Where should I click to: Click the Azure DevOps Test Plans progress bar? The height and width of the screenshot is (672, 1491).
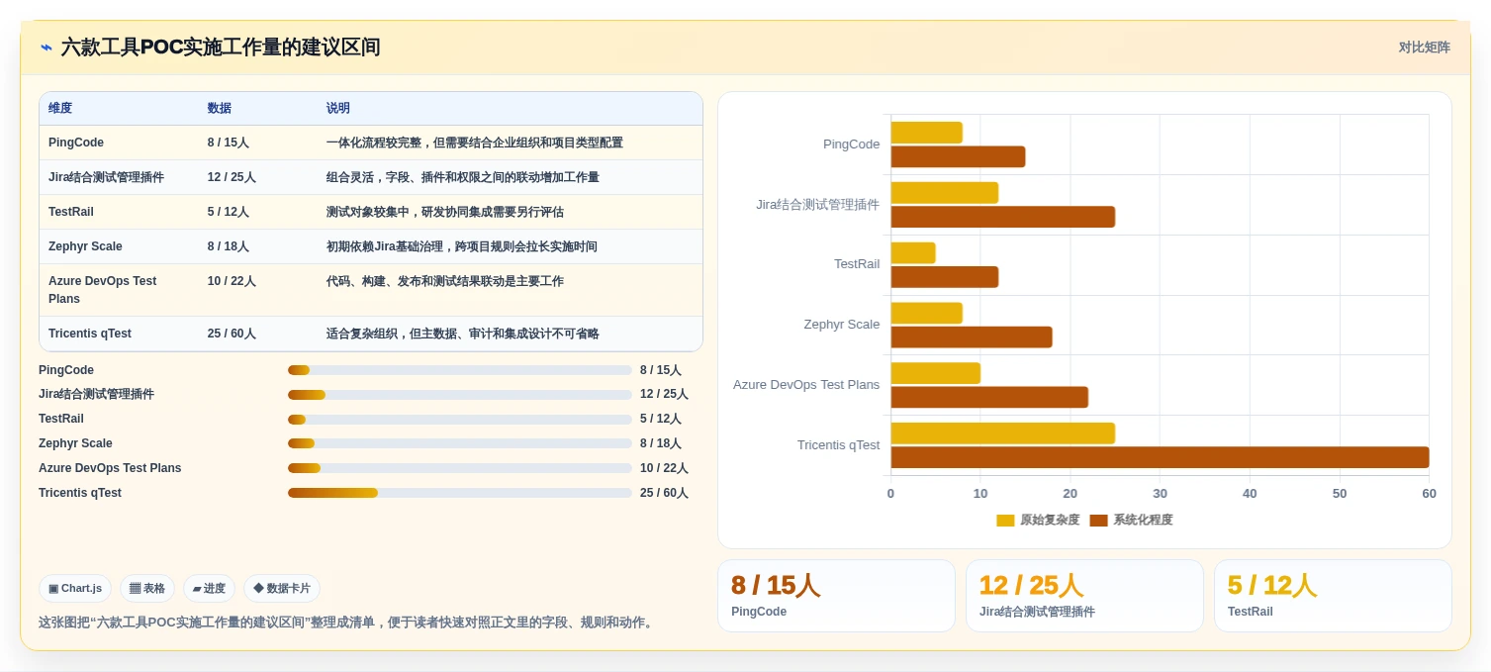460,468
